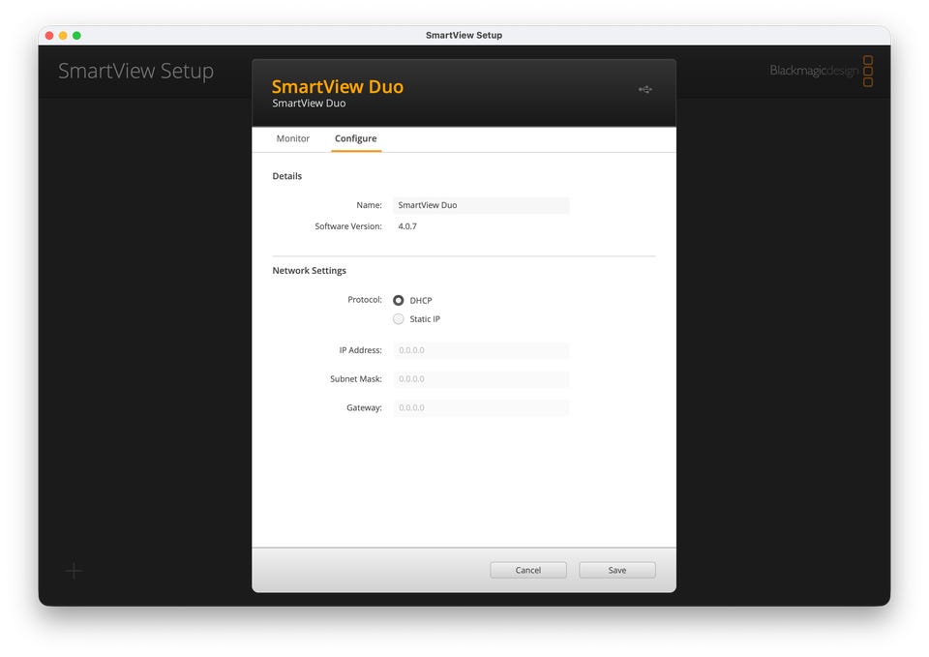The height and width of the screenshot is (657, 929).
Task: Click the SmartView Setup heading text
Action: pyautogui.click(x=135, y=71)
